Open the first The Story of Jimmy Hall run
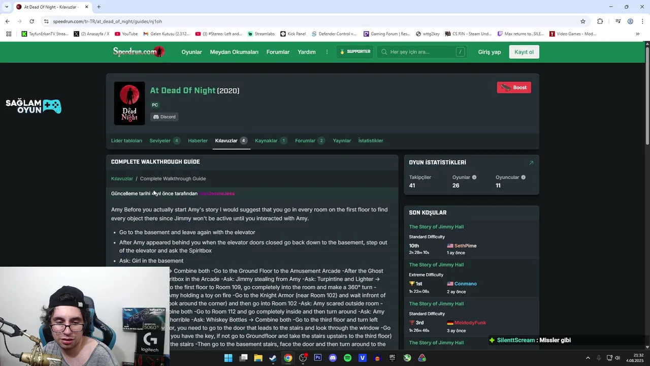This screenshot has width=650, height=366. (x=436, y=227)
